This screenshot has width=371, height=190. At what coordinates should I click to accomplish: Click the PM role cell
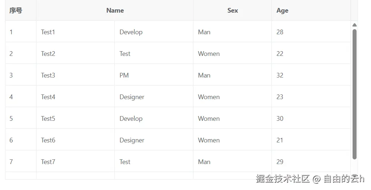tap(124, 75)
